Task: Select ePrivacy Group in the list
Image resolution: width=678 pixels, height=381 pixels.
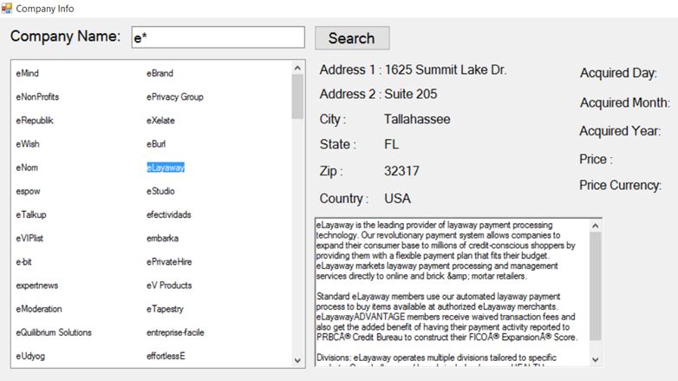Action: [174, 97]
